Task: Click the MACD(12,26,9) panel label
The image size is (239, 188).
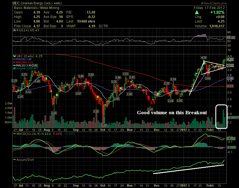Action: click(x=28, y=134)
